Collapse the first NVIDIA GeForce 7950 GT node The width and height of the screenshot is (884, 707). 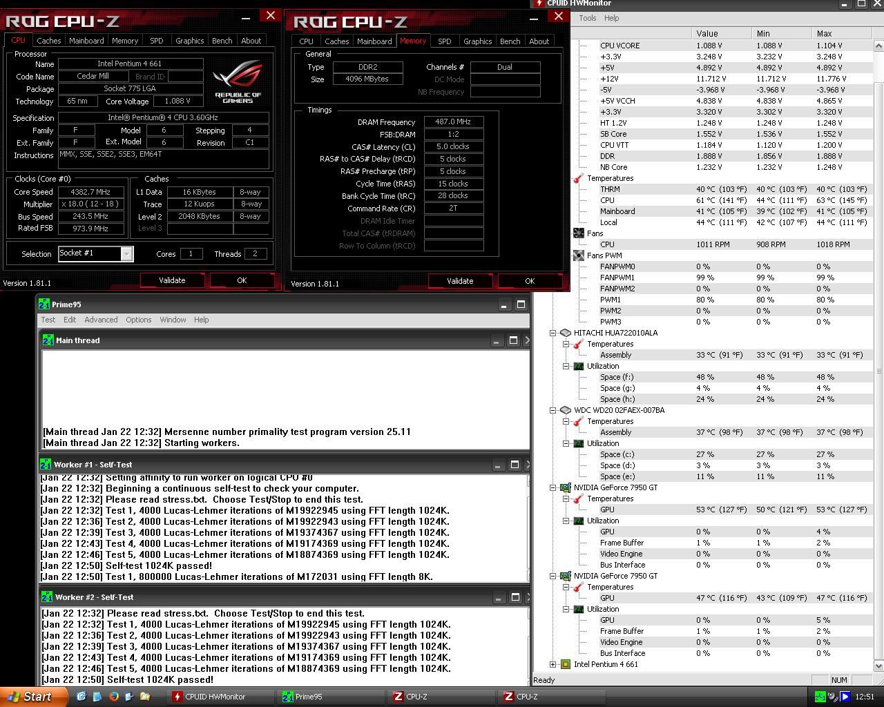552,487
